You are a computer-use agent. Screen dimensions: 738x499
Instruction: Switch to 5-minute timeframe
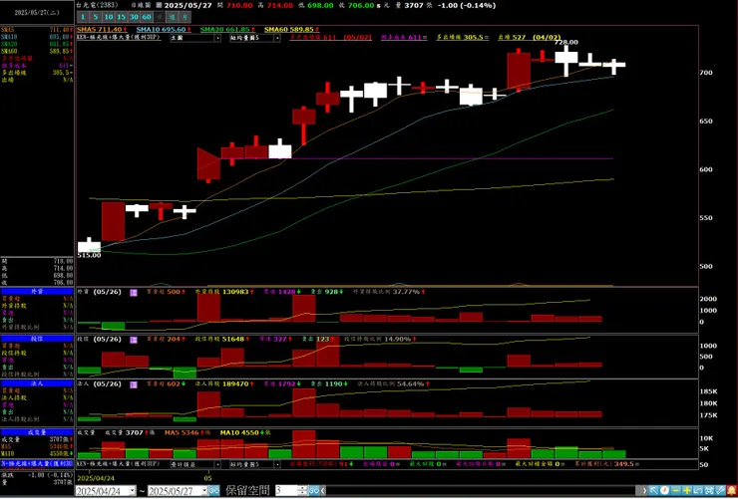pos(96,17)
